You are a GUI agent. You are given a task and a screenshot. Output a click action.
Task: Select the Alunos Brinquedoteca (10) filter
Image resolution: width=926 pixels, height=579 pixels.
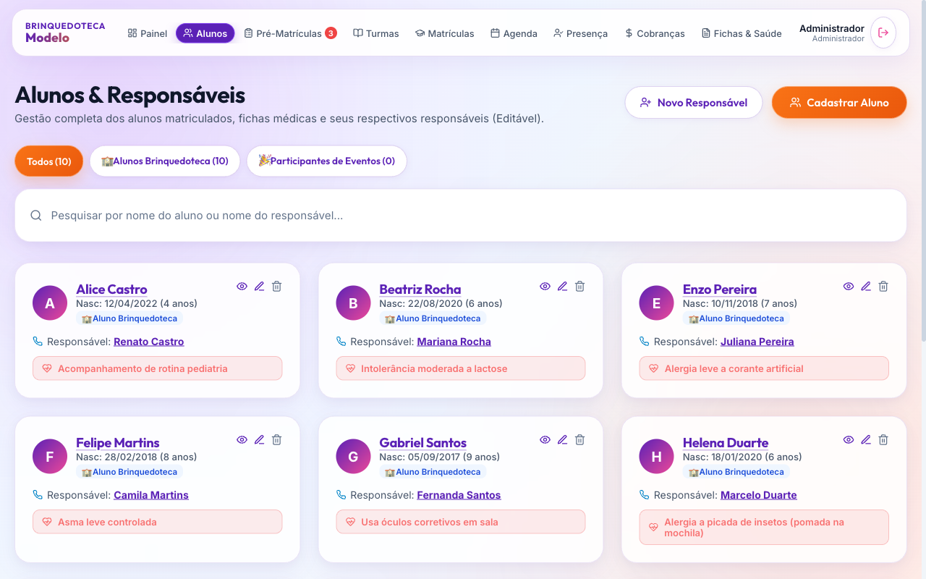(165, 161)
